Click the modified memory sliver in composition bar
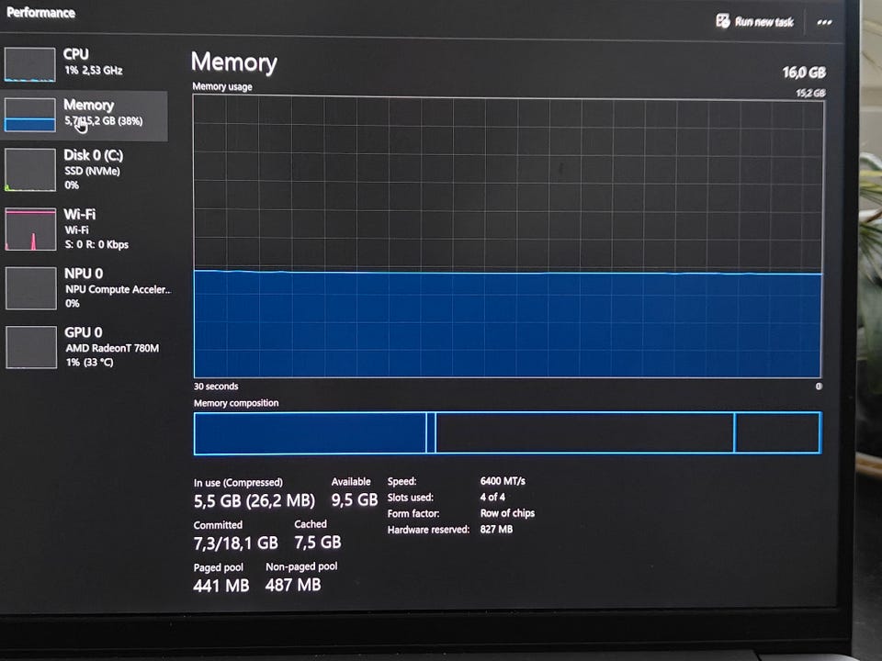The width and height of the screenshot is (882, 661). coord(432,432)
